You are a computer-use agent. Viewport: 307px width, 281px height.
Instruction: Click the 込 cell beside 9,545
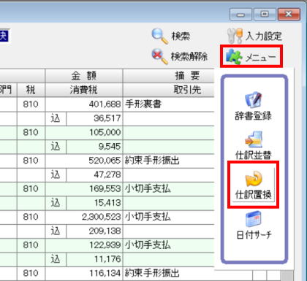coord(56,147)
